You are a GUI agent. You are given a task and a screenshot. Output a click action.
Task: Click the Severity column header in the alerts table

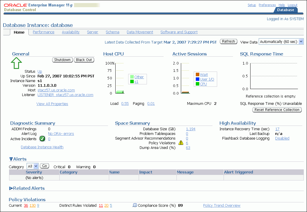pos(34,172)
